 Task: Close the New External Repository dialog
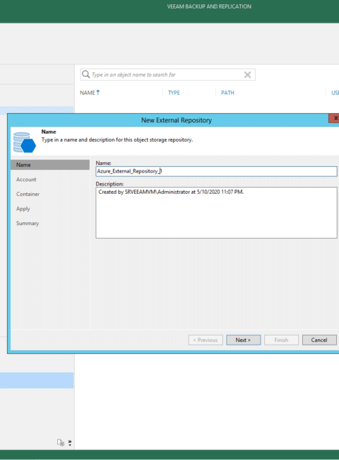tap(335, 118)
